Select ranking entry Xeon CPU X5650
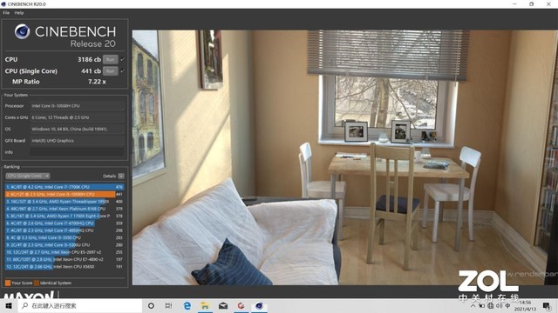The width and height of the screenshot is (558, 313). tap(65, 267)
